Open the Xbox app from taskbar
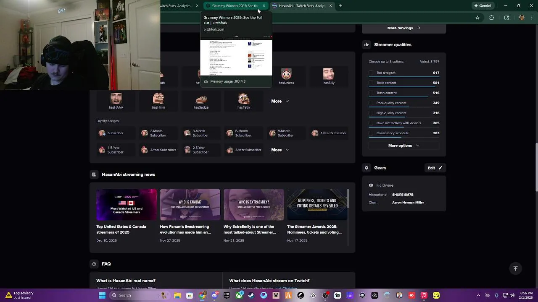Screen dimensions: 538x302 pos(239,295)
